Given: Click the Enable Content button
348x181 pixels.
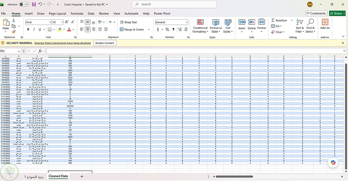Looking at the screenshot, I should [x=105, y=43].
